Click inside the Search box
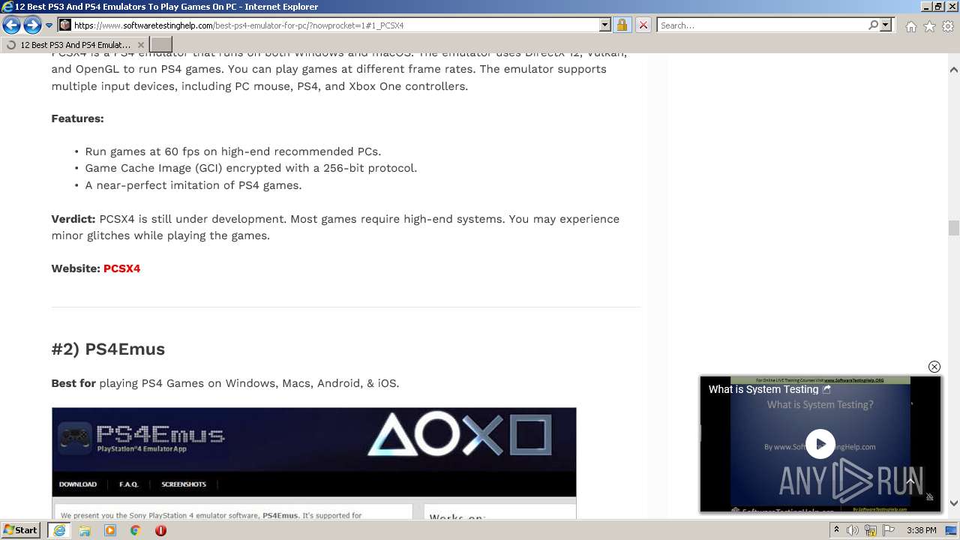This screenshot has width=960, height=540. click(x=763, y=25)
